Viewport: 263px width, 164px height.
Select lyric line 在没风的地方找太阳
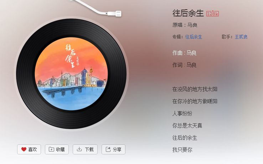point(195,89)
